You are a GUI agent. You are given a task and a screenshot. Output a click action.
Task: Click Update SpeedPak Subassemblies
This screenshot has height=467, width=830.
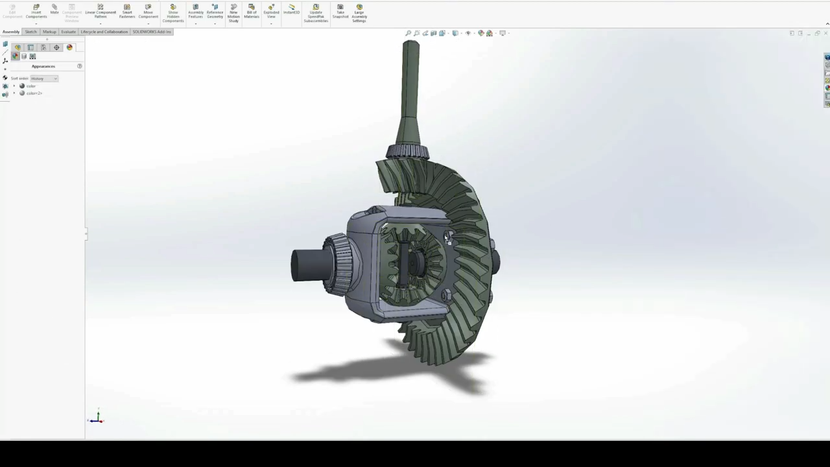316,13
